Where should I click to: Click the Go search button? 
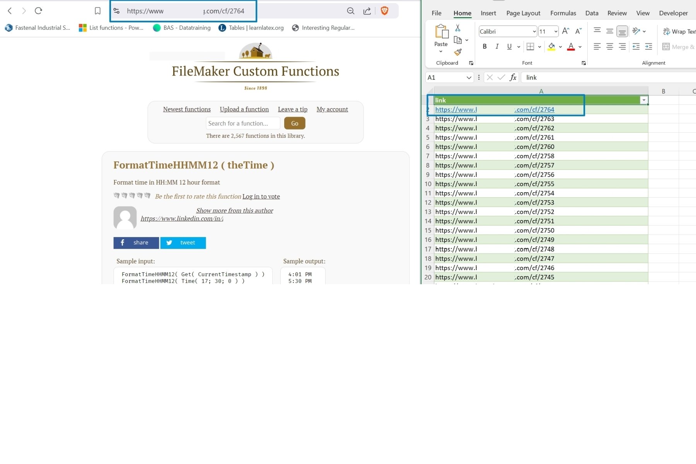coord(295,123)
